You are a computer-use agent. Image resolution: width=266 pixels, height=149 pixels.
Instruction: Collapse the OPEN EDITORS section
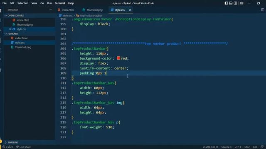pos(16,16)
